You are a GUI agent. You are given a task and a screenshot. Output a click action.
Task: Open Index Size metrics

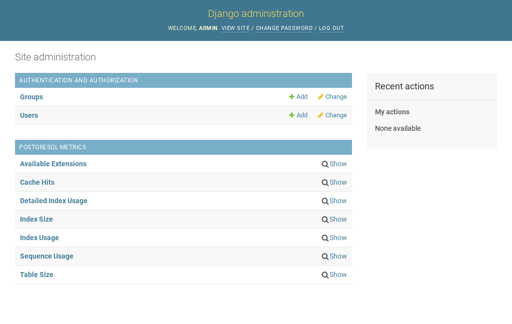pyautogui.click(x=36, y=219)
